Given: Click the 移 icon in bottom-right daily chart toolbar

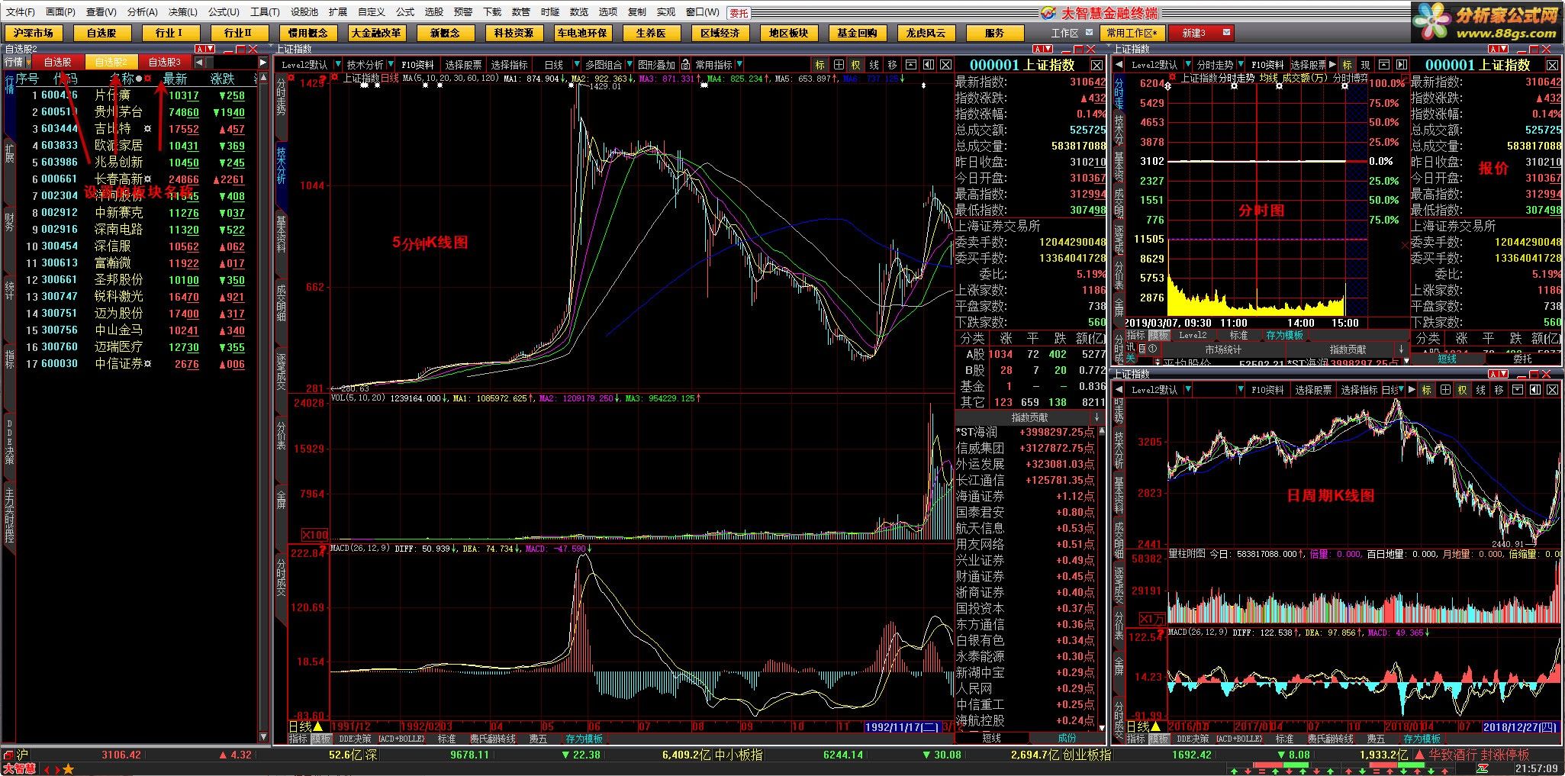Looking at the screenshot, I should (x=1499, y=390).
